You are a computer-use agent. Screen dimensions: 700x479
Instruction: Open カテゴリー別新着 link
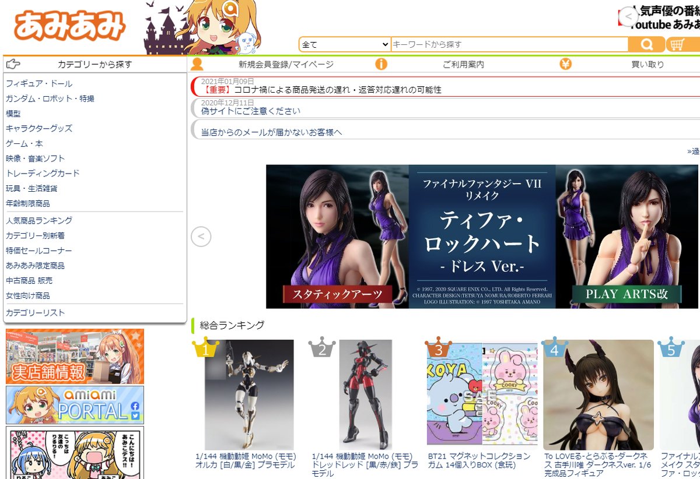35,235
